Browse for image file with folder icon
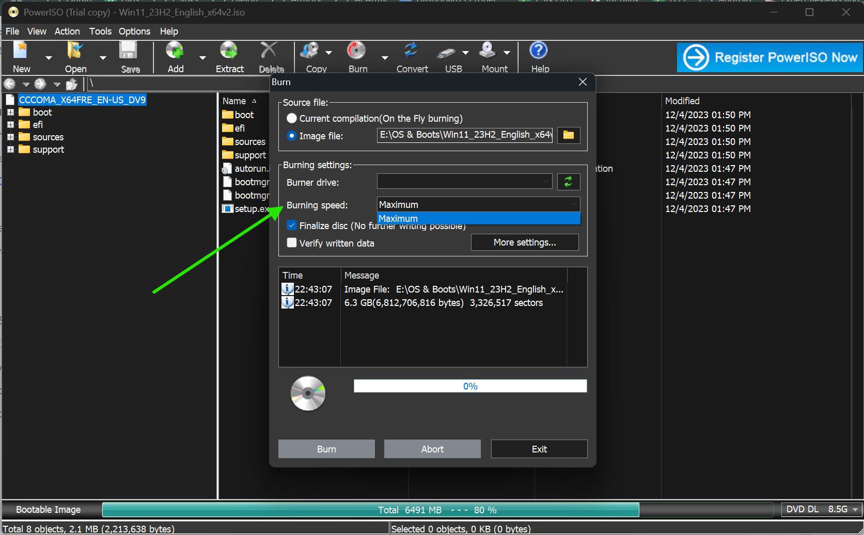 (568, 135)
